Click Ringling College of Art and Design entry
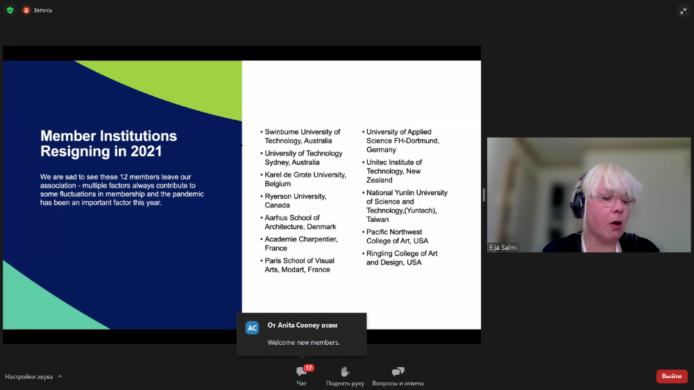The width and height of the screenshot is (694, 390). 401,257
